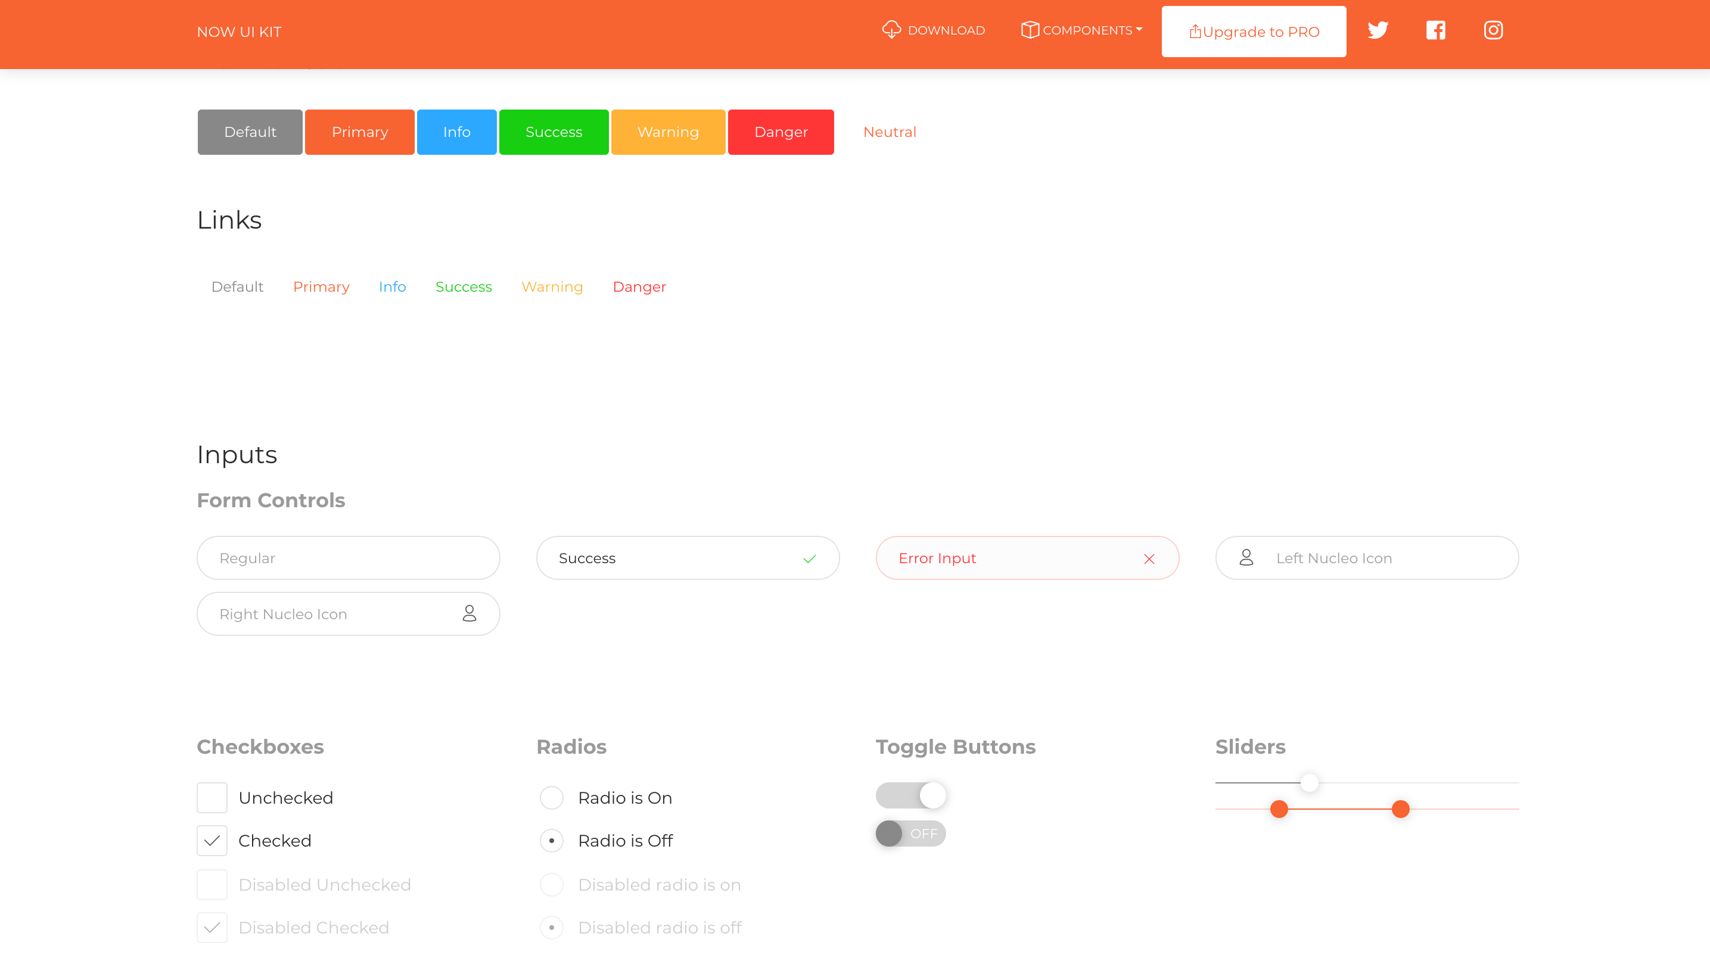The height and width of the screenshot is (974, 1710).
Task: Uncheck the Checked checkbox
Action: coord(212,840)
